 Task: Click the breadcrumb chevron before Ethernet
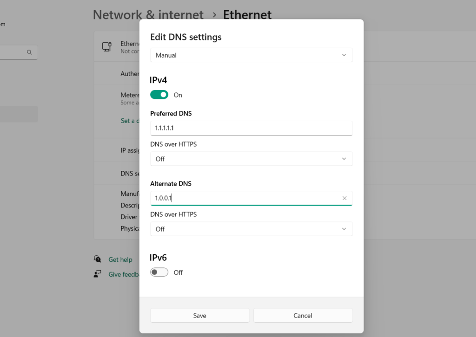[x=214, y=15]
